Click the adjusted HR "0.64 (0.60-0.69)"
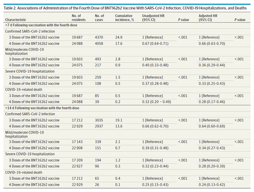The height and width of the screenshot is (192, 254). click(212, 126)
